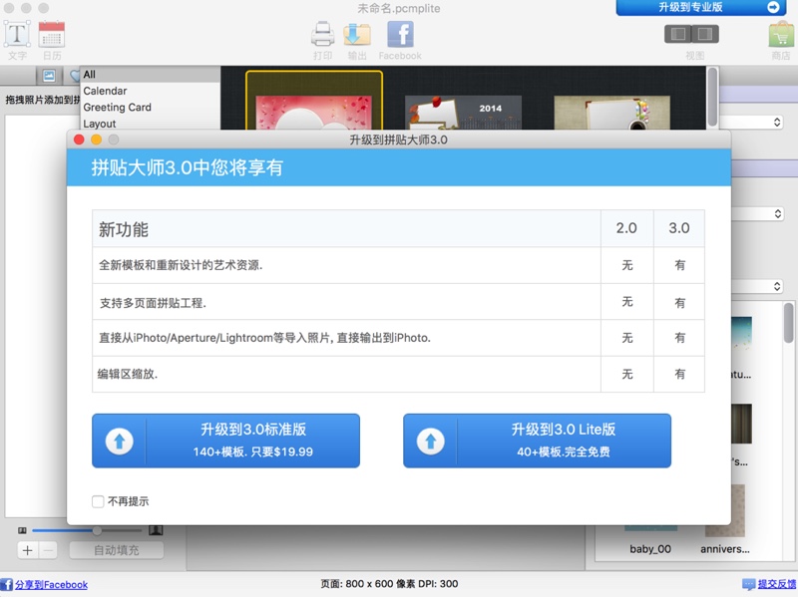Click up-arrow icon on Standard upgrade
The width and height of the screenshot is (798, 597).
120,441
